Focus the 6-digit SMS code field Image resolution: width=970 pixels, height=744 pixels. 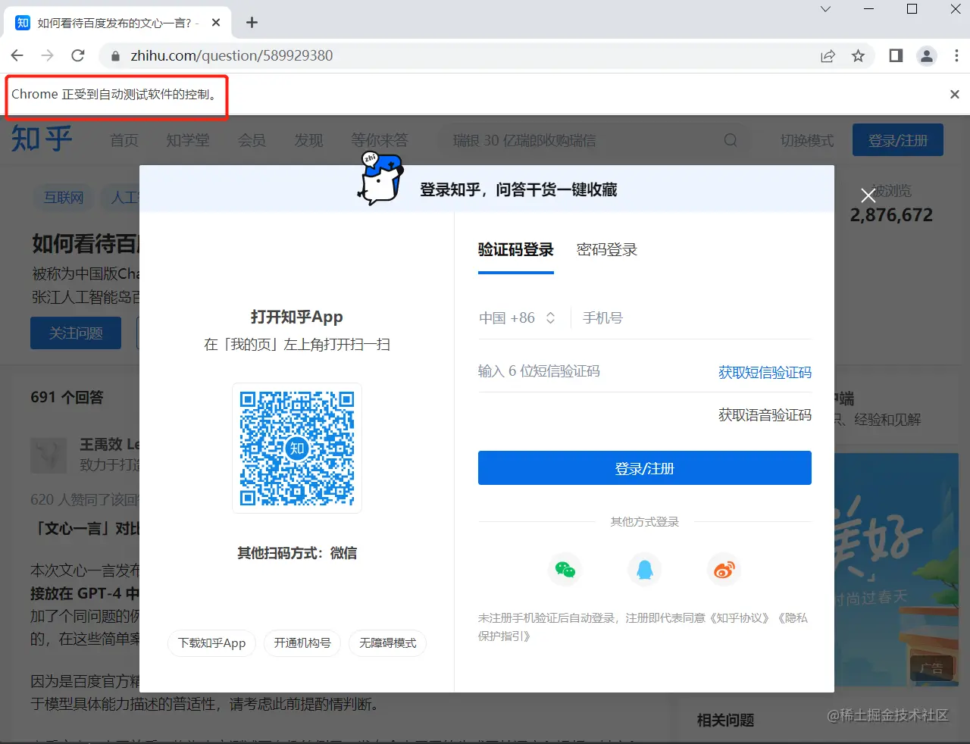592,371
